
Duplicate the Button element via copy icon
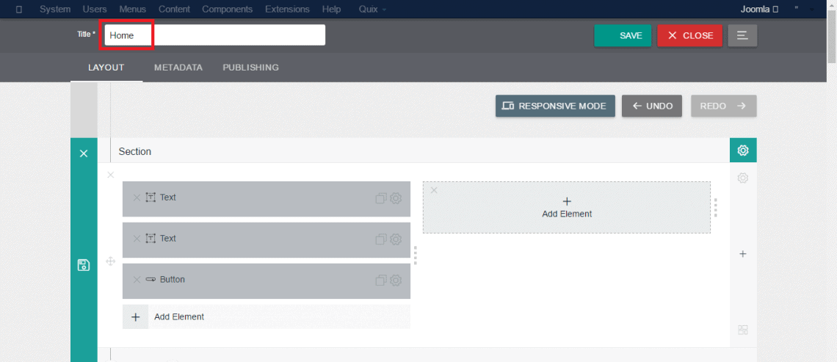click(x=380, y=280)
